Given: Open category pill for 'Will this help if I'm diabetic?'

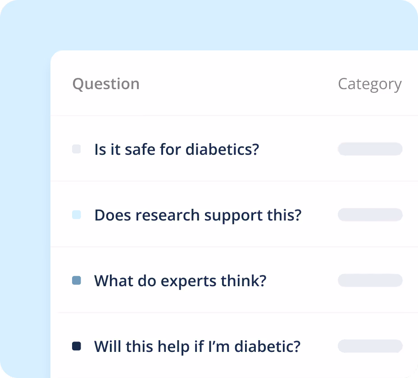Looking at the screenshot, I should point(370,346).
